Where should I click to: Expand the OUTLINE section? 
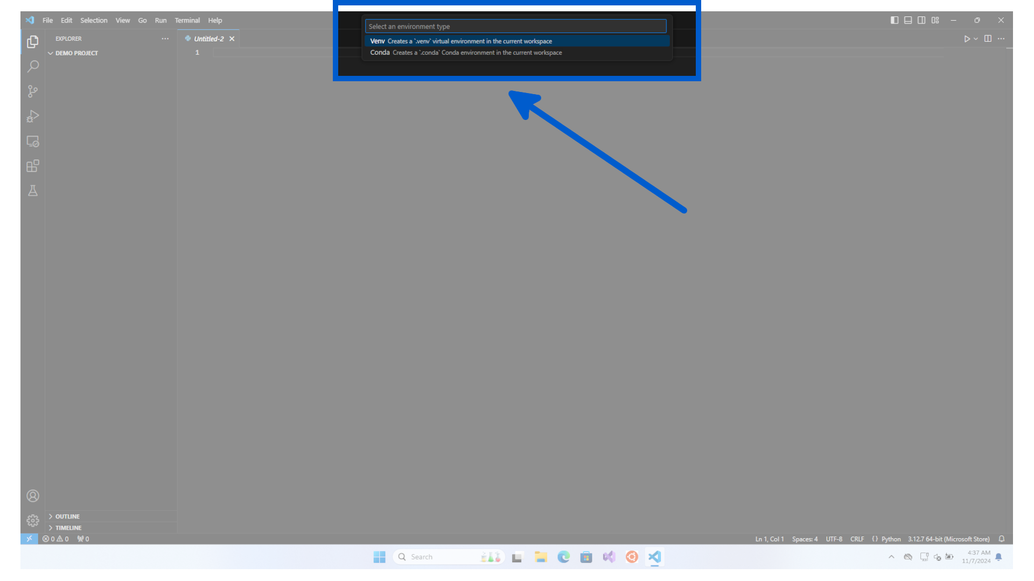point(66,516)
